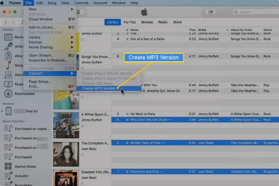This screenshot has height=186, width=279.
Task: Uncheck the He Went to Paris song
Action: [x=127, y=114]
